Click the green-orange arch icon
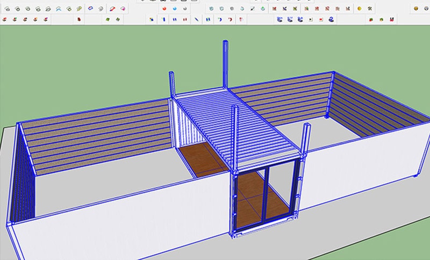Image resolution: width=430 pixels, height=260 pixels. pyautogui.click(x=382, y=19)
